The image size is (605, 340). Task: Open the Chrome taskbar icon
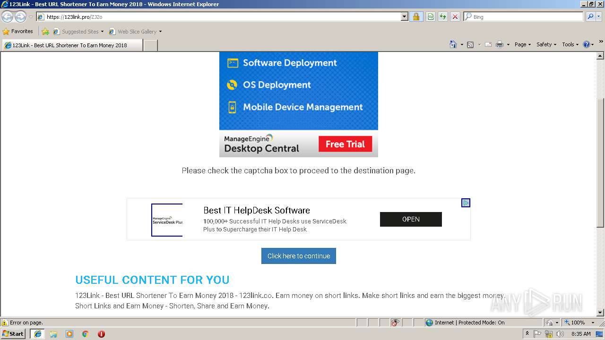tap(86, 334)
